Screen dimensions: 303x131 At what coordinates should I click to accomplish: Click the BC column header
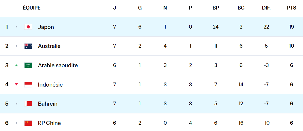click(x=241, y=8)
